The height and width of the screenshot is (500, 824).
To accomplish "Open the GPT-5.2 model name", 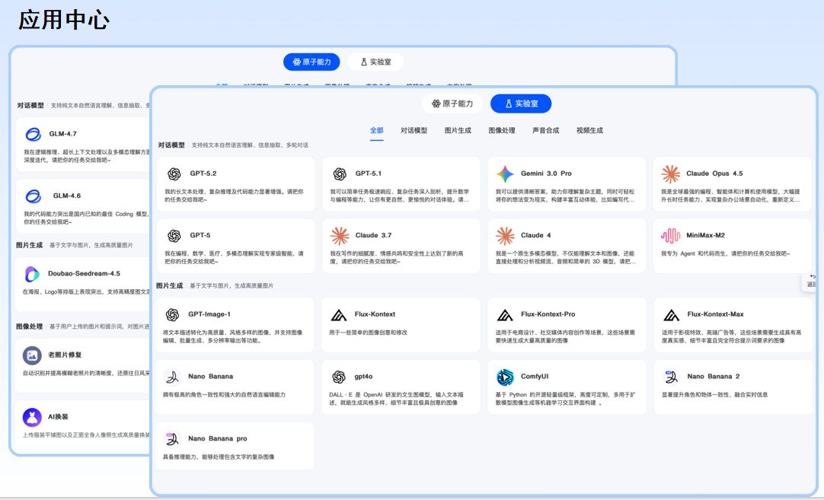I will point(203,174).
